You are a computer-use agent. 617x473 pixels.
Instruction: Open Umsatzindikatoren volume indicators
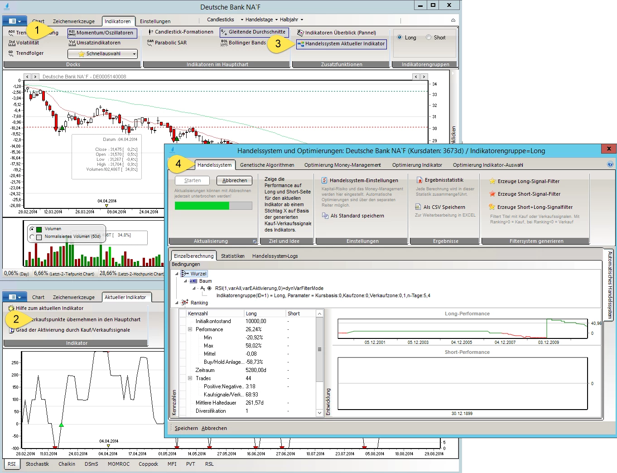coord(95,43)
